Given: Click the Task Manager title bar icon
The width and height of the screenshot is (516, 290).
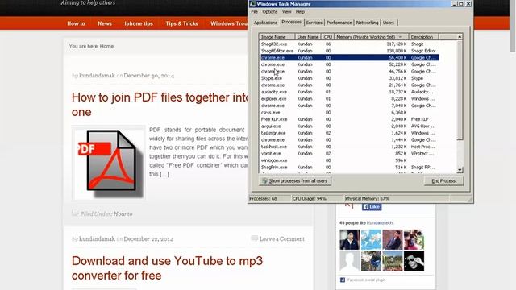Looking at the screenshot, I should [252, 4].
